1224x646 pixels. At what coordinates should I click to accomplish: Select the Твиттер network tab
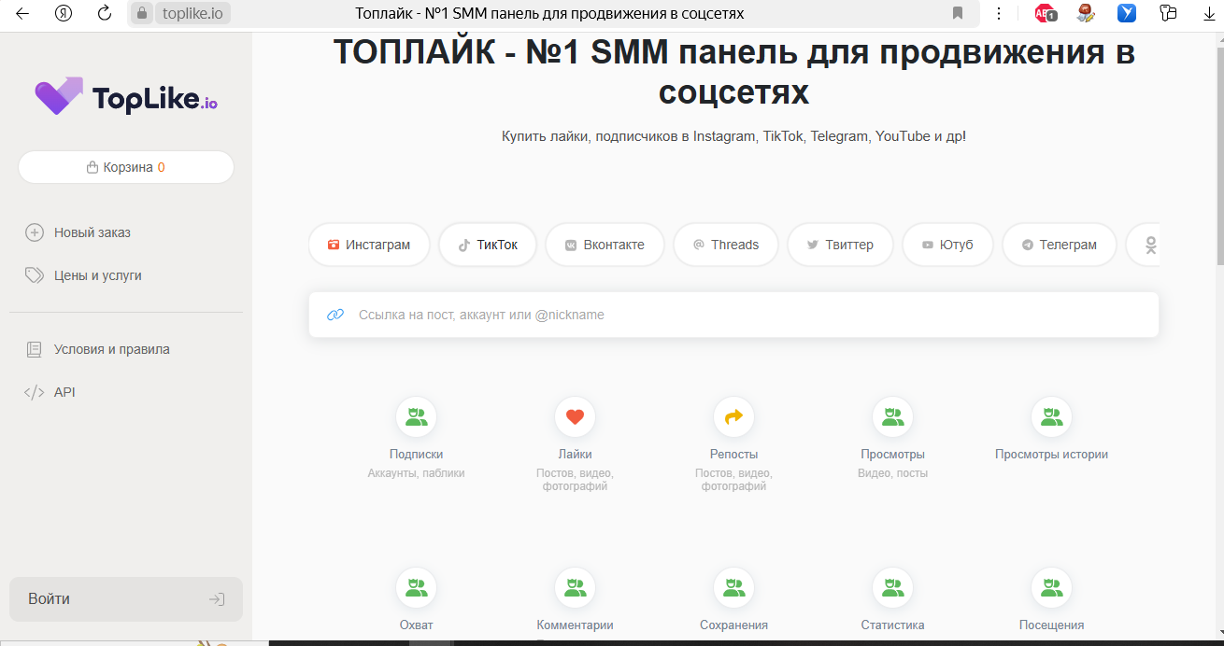point(840,245)
